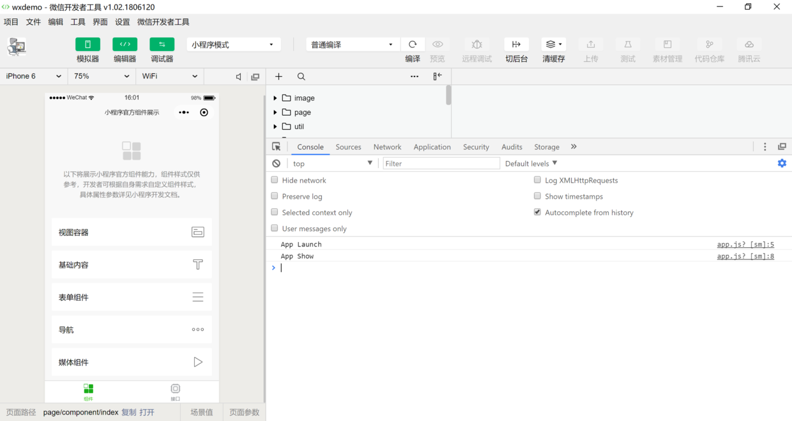Enable Log XMLHttpRequests checkbox

pyautogui.click(x=537, y=180)
